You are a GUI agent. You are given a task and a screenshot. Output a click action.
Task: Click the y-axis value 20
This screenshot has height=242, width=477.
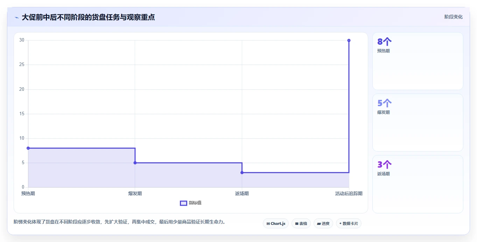point(22,89)
